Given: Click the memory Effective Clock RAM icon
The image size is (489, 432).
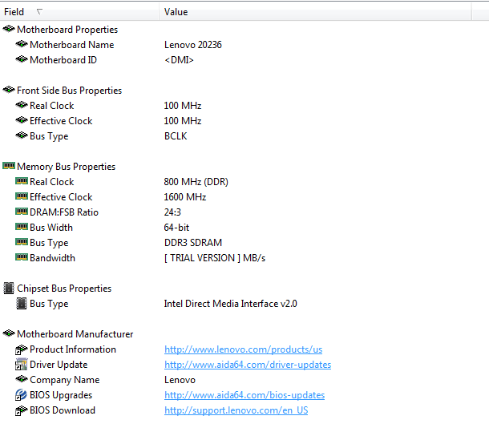Looking at the screenshot, I should coord(22,196).
